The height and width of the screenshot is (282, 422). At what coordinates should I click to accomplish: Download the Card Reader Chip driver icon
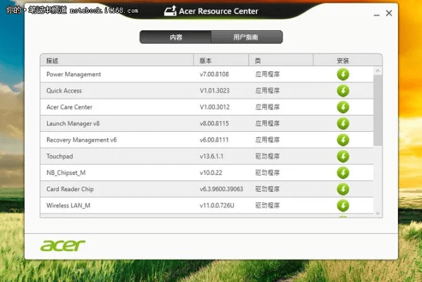pos(343,190)
